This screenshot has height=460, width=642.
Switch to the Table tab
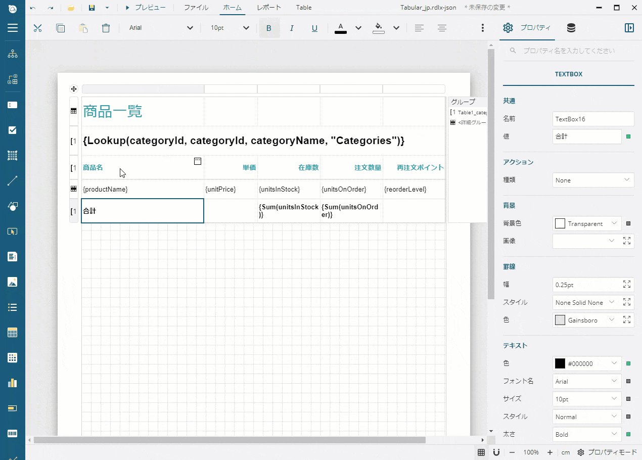tap(304, 8)
